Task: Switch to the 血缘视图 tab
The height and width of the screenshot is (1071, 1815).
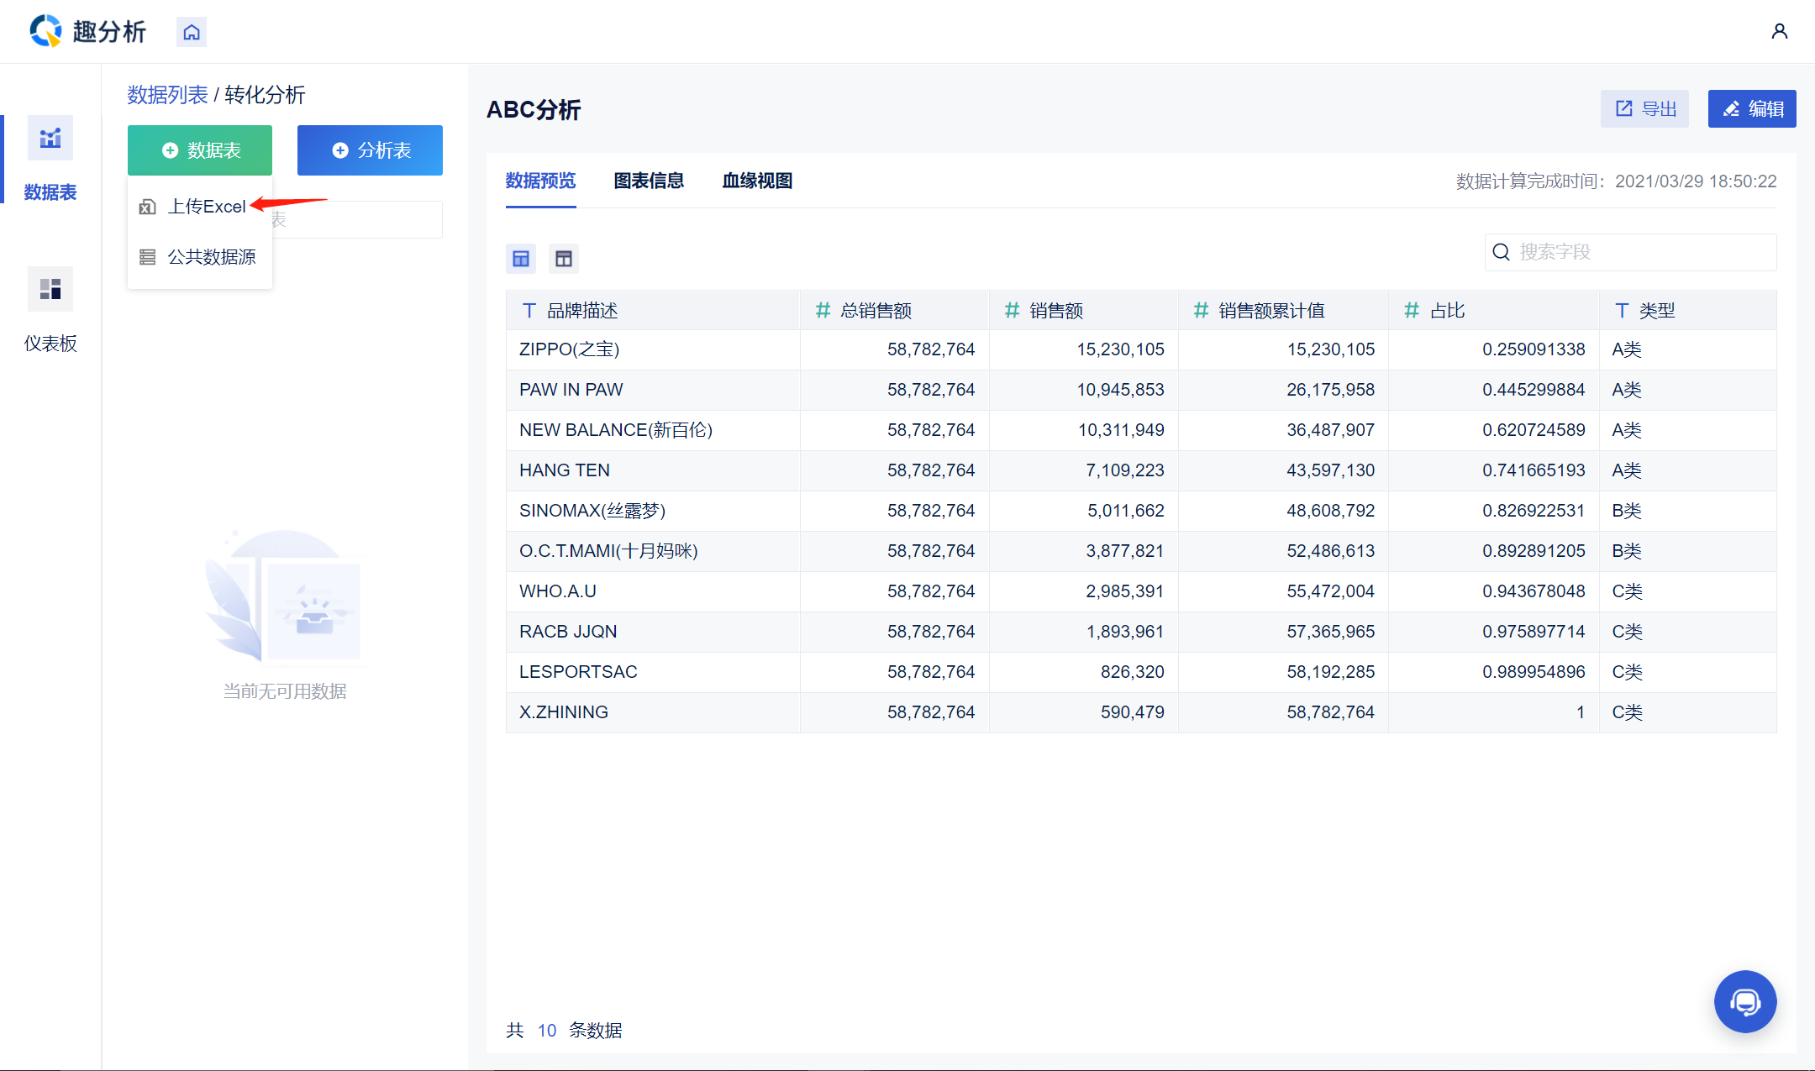Action: (757, 181)
